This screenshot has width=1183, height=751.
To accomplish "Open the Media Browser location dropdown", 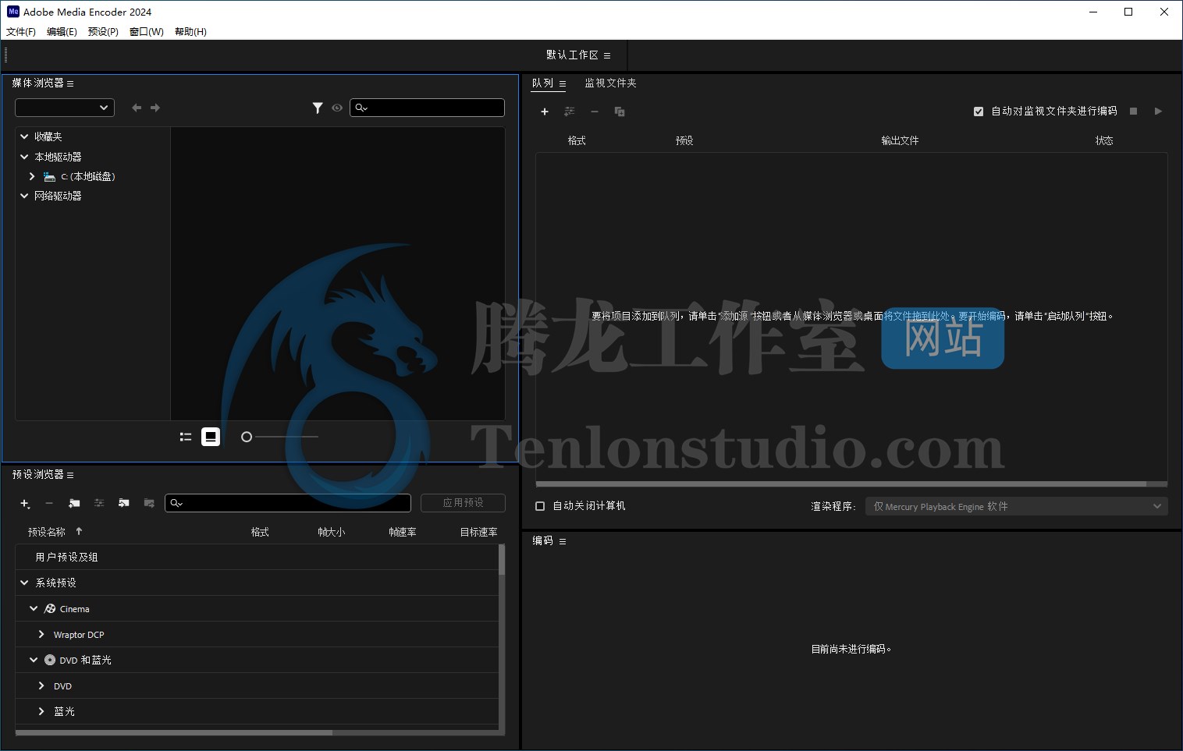I will click(x=65, y=108).
